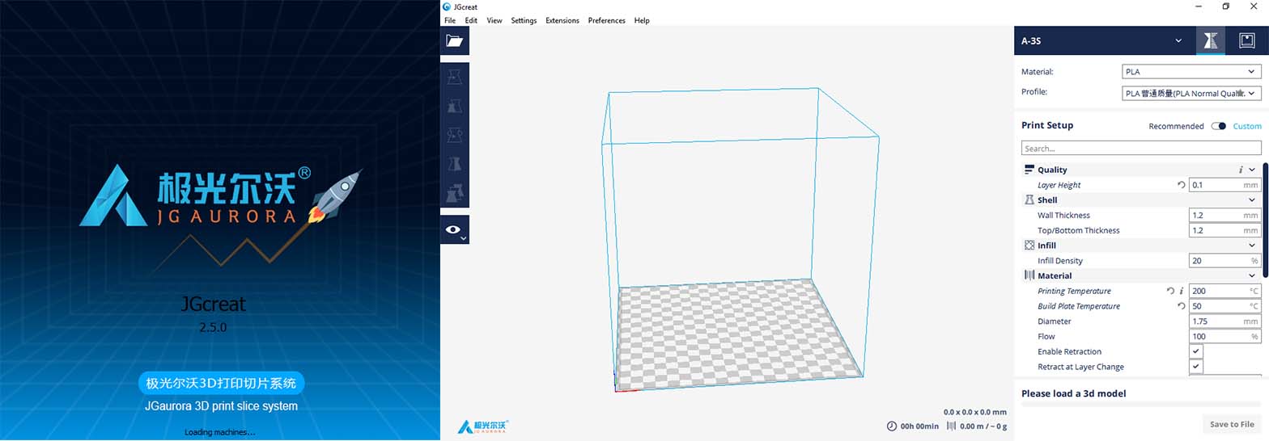Click the Infill category icon
This screenshot has height=441, width=1269.
1029,245
